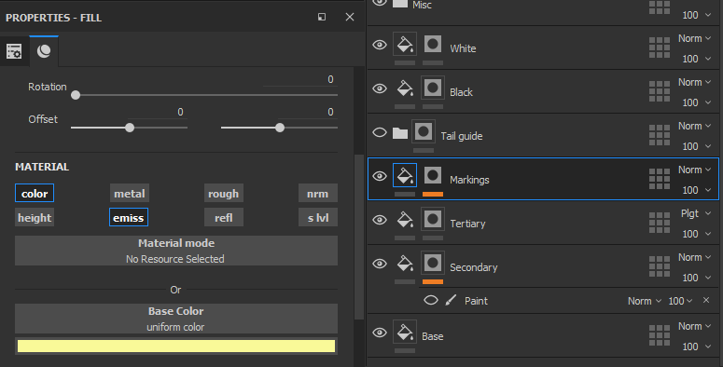Click the Base Color uniform color button
723x367 pixels.
pos(176,319)
